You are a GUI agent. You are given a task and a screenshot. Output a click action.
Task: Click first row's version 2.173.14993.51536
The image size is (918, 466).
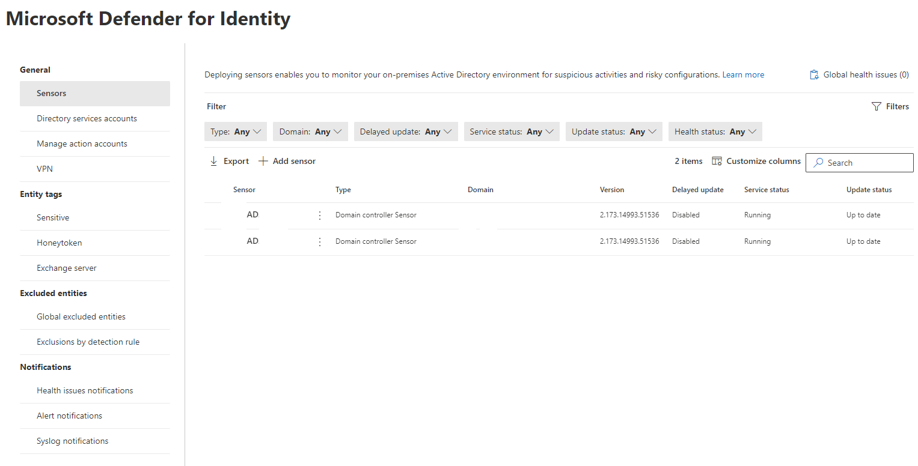coord(629,215)
